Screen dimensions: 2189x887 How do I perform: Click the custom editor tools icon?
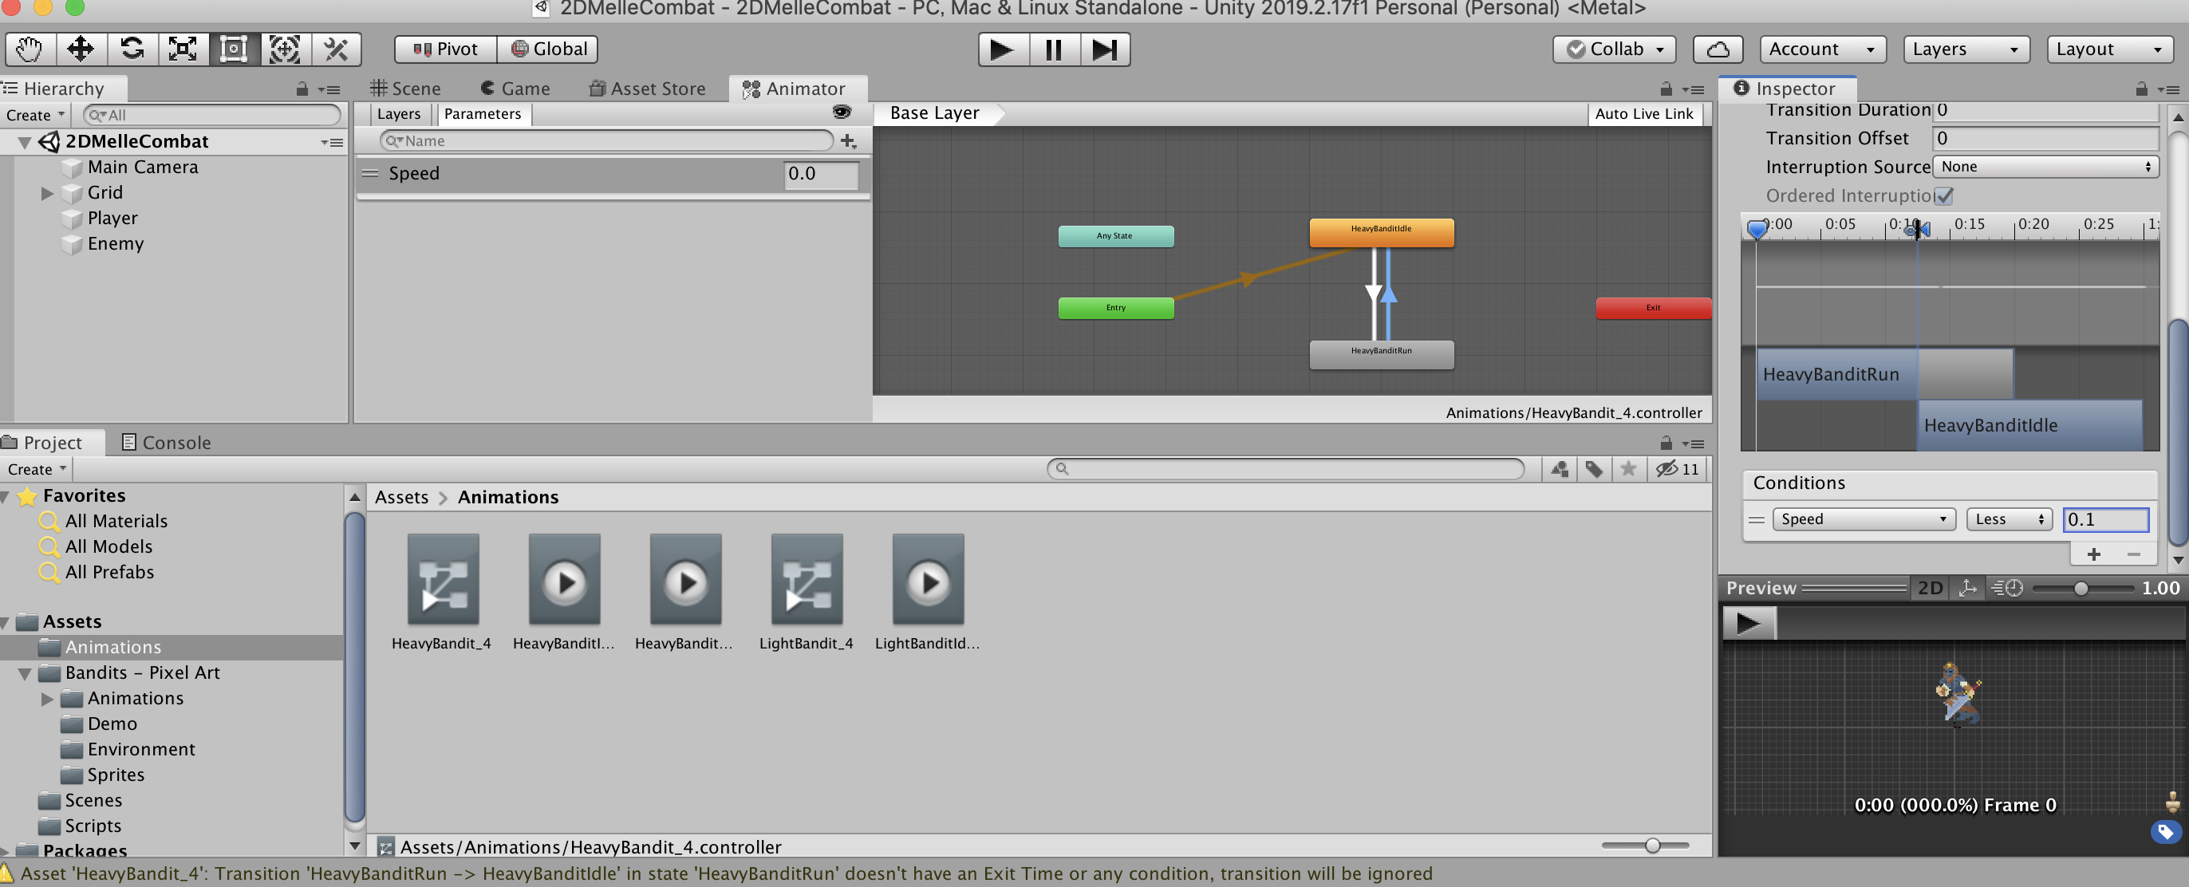(x=336, y=49)
